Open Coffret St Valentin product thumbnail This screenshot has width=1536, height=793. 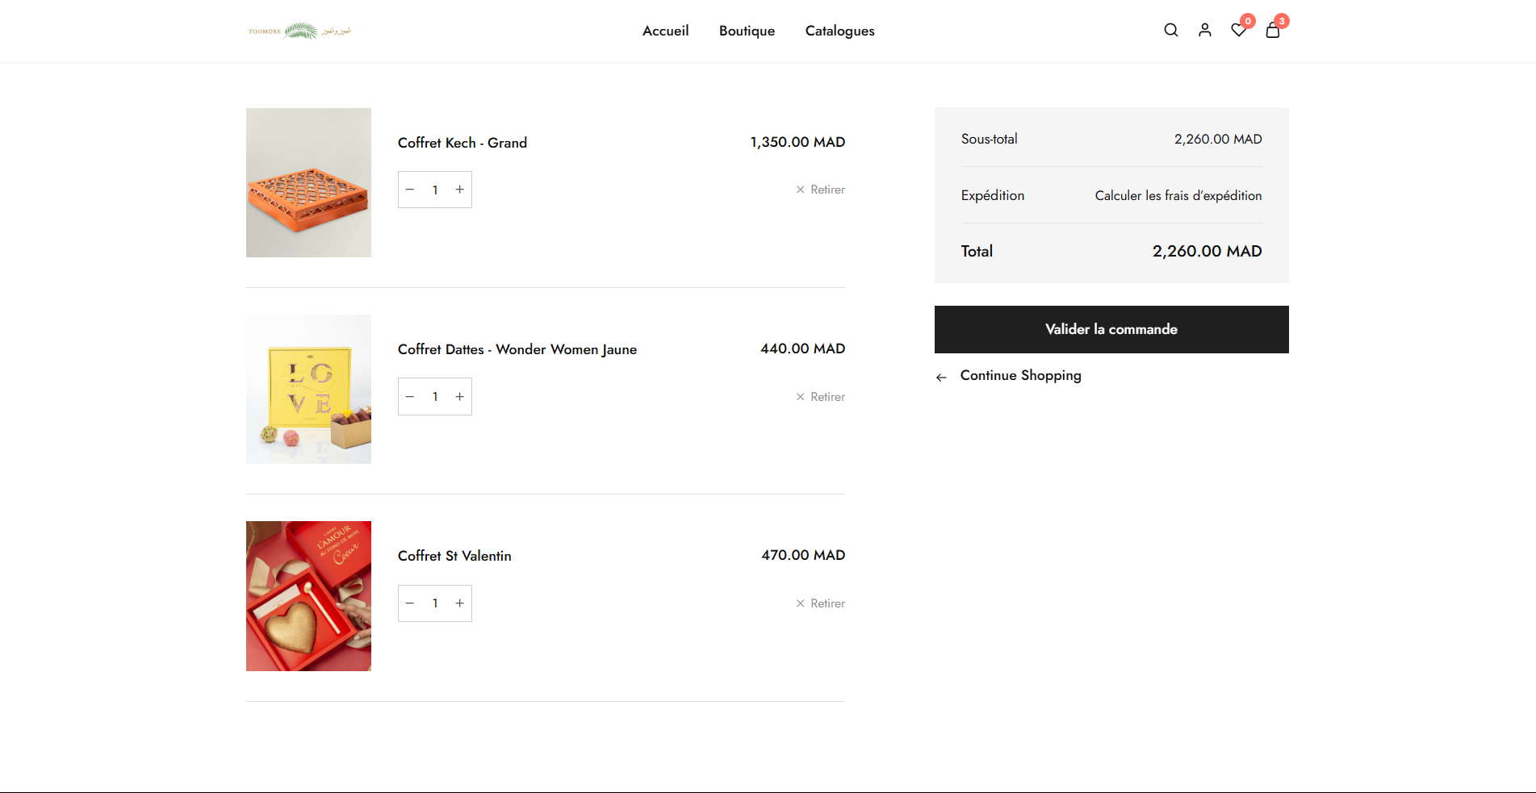coord(308,596)
